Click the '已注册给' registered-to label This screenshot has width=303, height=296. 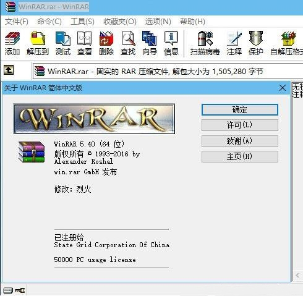point(69,237)
